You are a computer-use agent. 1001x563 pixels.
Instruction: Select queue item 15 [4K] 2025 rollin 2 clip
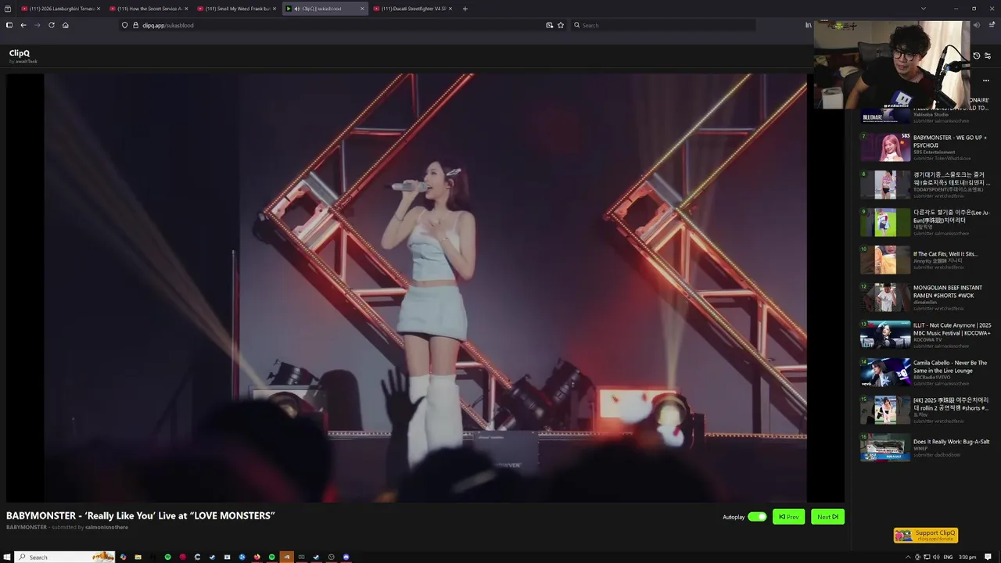coord(926,410)
